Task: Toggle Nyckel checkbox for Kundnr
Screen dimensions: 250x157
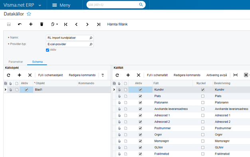Action: (203, 89)
